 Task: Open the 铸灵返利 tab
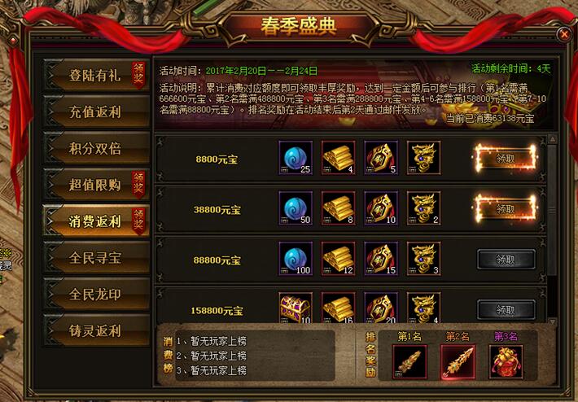coord(96,330)
